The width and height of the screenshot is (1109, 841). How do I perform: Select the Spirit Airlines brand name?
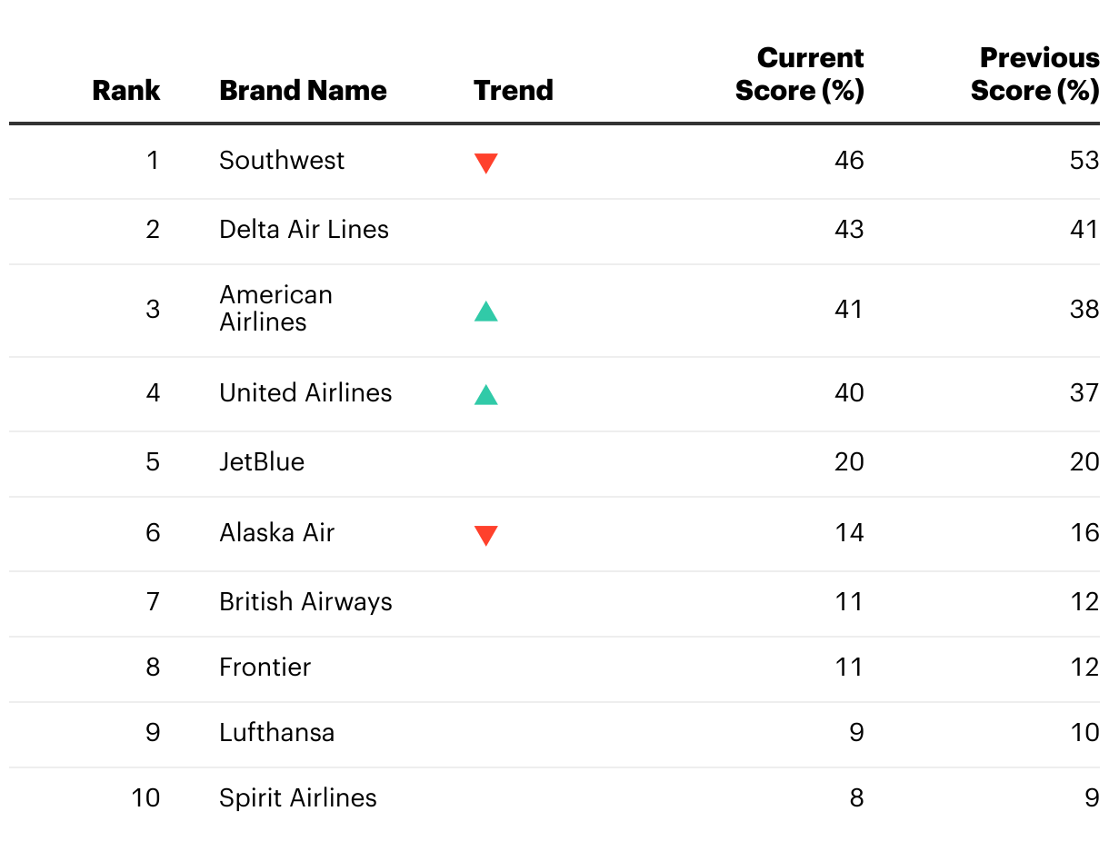[x=297, y=797]
